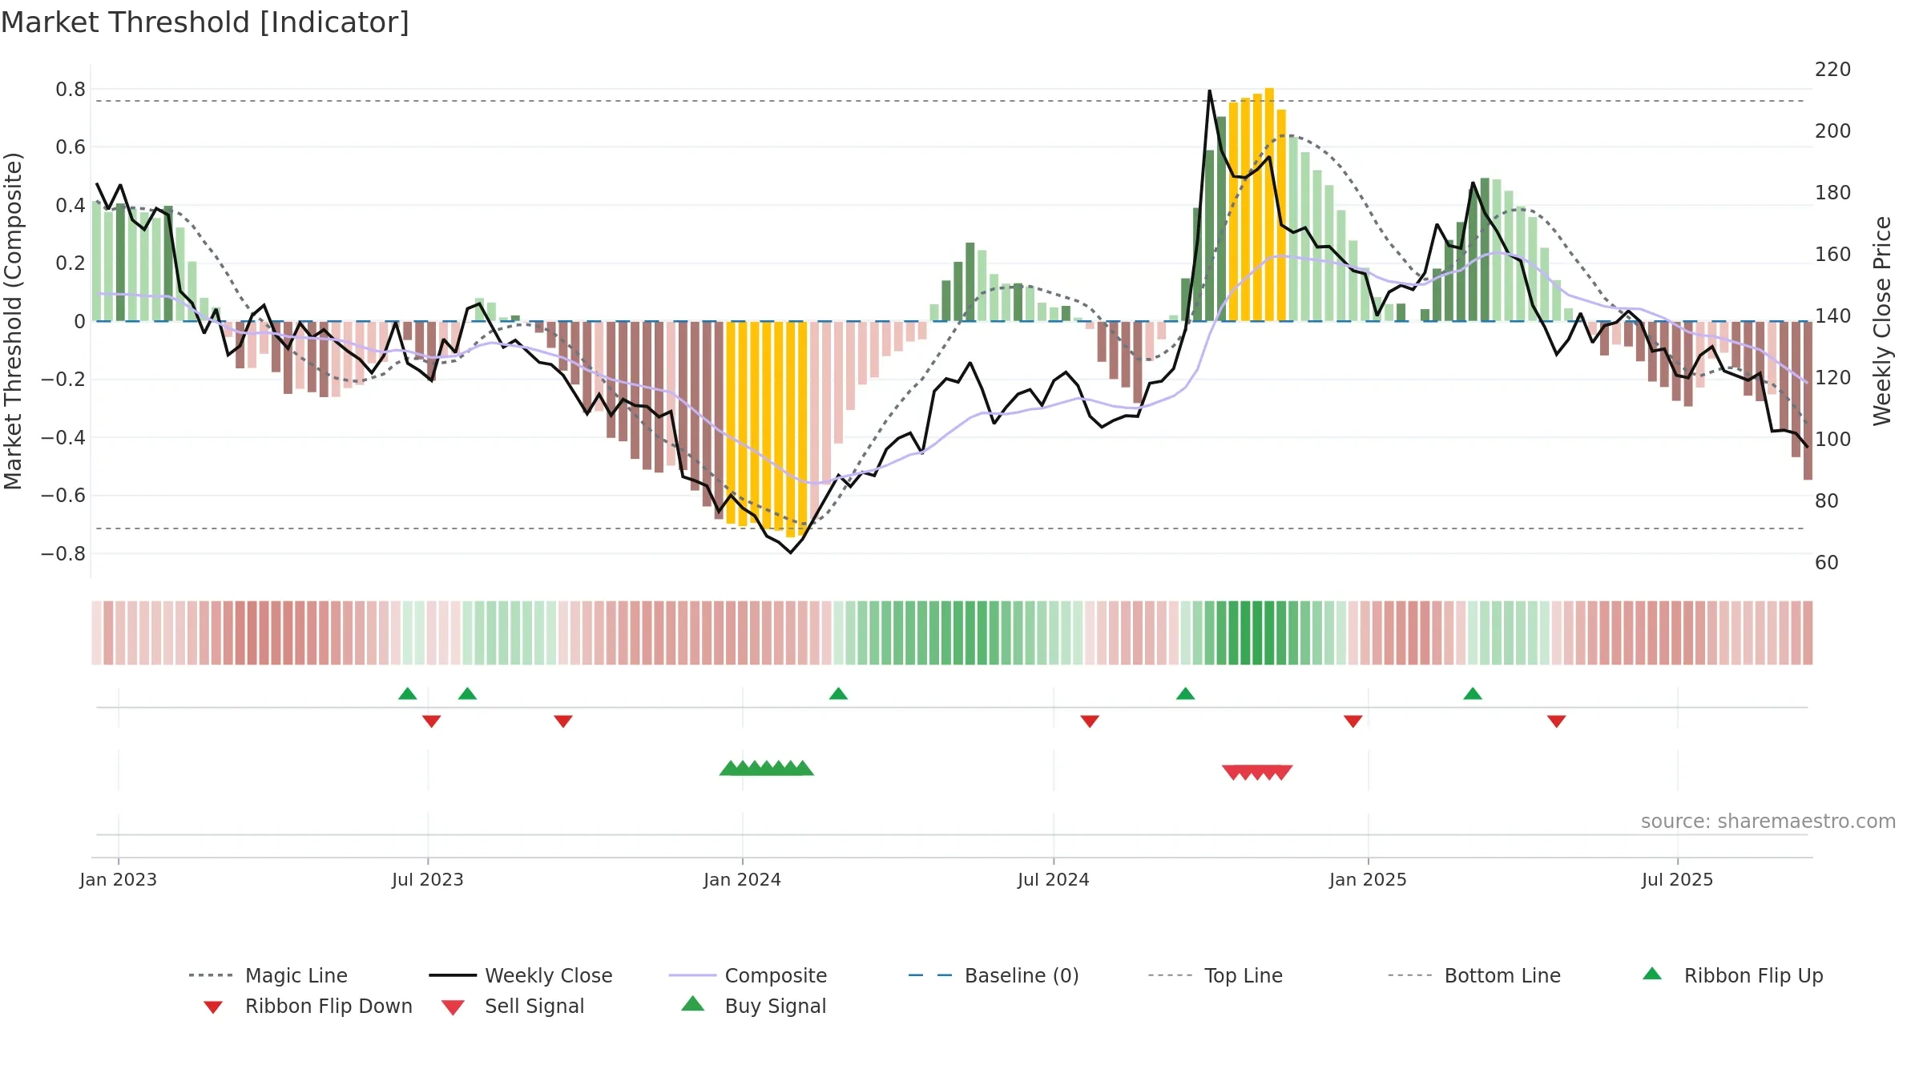Toggle the Weekly Close legend entry
This screenshot has width=1923, height=1081.
point(520,975)
